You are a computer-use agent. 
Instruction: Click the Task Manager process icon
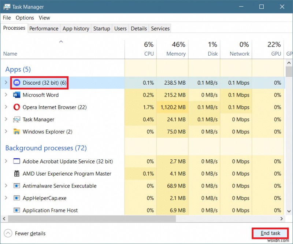(17, 119)
